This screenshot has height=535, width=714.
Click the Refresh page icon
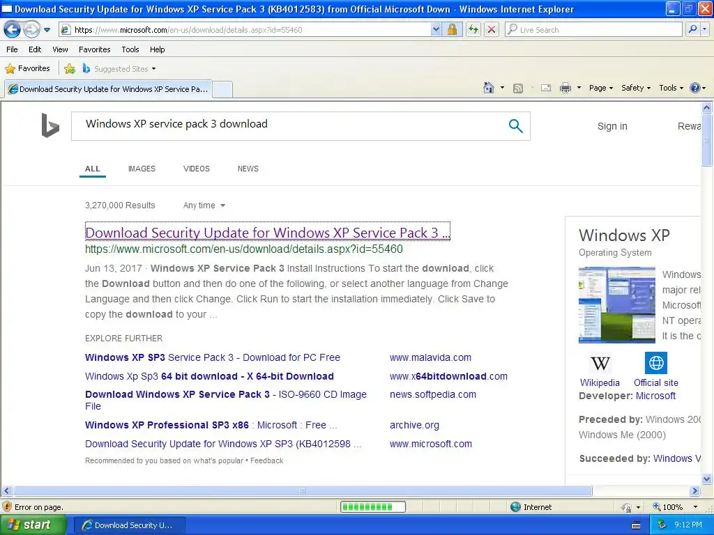pos(473,29)
